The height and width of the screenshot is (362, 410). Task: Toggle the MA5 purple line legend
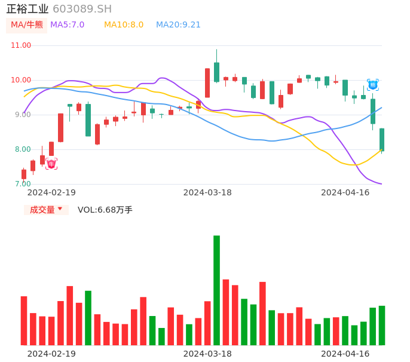[x=67, y=25]
